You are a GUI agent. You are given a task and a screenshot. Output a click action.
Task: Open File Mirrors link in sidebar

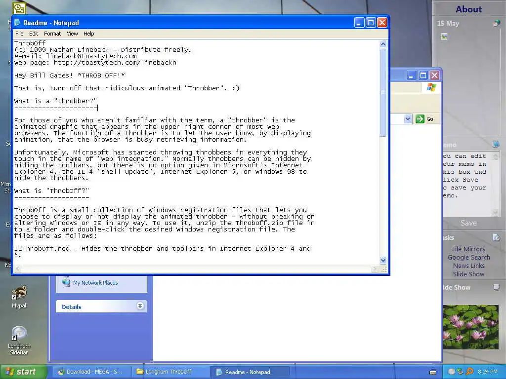468,249
